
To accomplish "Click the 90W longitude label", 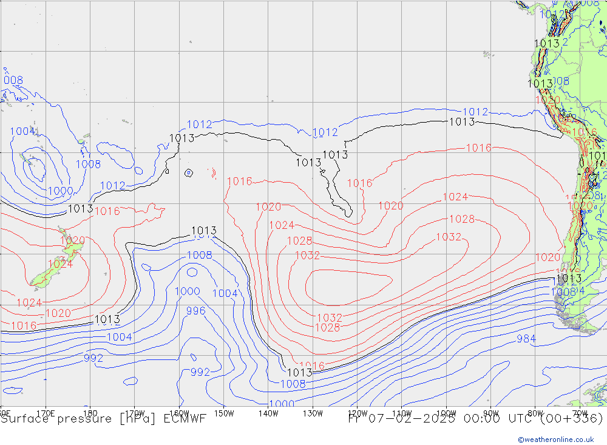I will point(490,413).
